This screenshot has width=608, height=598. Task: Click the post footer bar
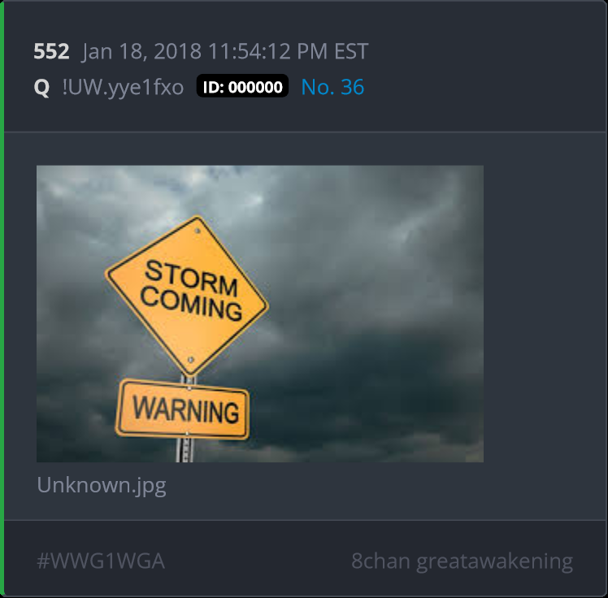[306, 558]
